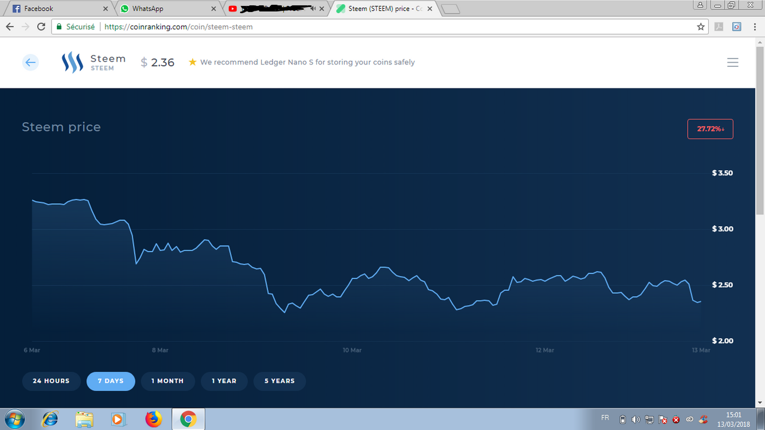The height and width of the screenshot is (430, 765).
Task: Open a new browser tab
Action: click(451, 9)
